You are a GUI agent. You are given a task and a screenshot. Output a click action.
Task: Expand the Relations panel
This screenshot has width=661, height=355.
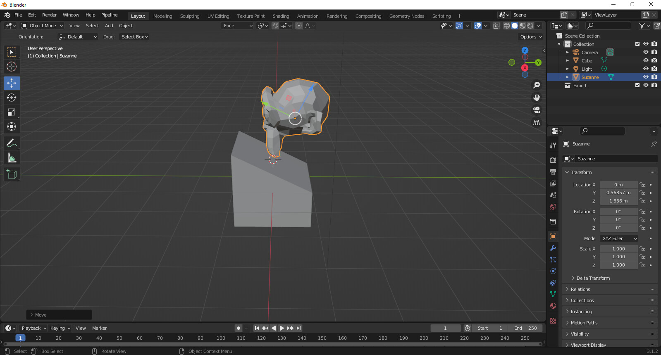tap(610, 289)
